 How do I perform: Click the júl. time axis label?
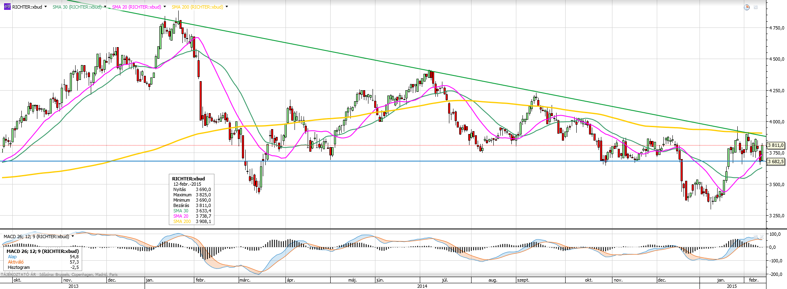(445, 280)
